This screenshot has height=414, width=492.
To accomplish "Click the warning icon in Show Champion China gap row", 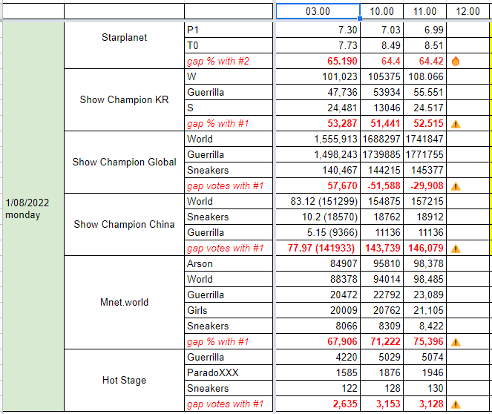I will 456,249.
